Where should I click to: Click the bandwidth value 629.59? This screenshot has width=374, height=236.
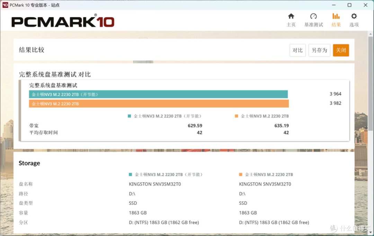coord(195,125)
